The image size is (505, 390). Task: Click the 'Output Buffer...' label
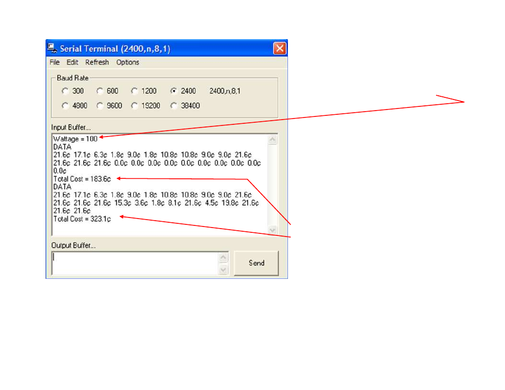point(74,246)
